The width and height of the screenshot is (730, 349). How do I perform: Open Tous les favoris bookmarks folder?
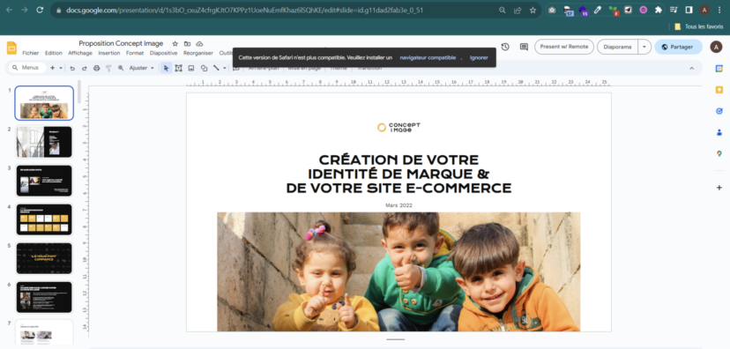699,26
